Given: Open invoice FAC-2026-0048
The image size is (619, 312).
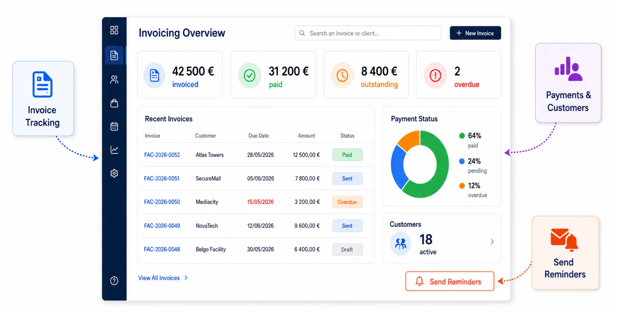Looking at the screenshot, I should coord(162,249).
